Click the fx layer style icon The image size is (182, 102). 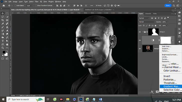click(x=152, y=92)
